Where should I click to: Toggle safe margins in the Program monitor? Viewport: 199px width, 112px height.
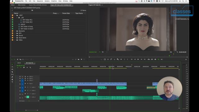(x=105, y=59)
